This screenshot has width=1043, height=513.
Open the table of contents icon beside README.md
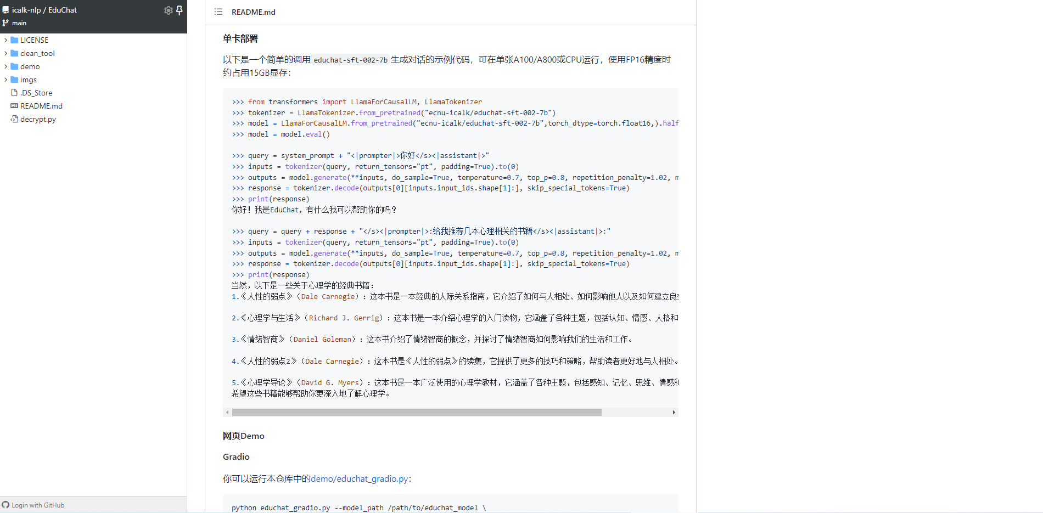218,12
